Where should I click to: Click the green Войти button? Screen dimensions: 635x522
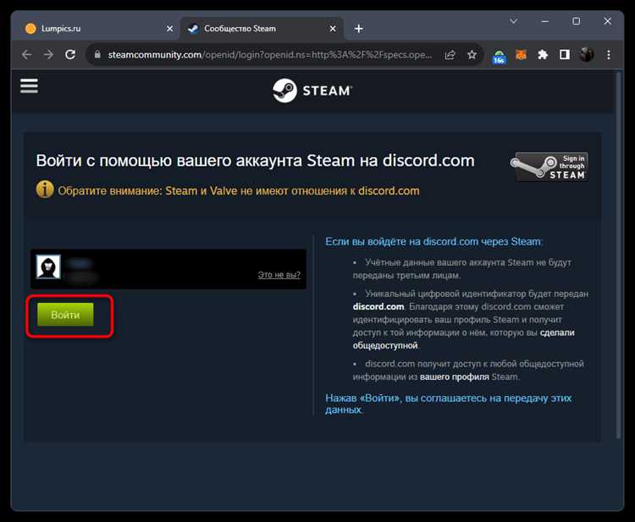(65, 315)
